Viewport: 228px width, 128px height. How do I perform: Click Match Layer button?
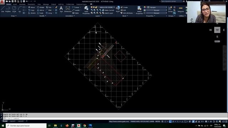(x=108, y=13)
